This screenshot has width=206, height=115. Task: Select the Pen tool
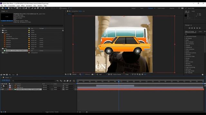coord(26,8)
